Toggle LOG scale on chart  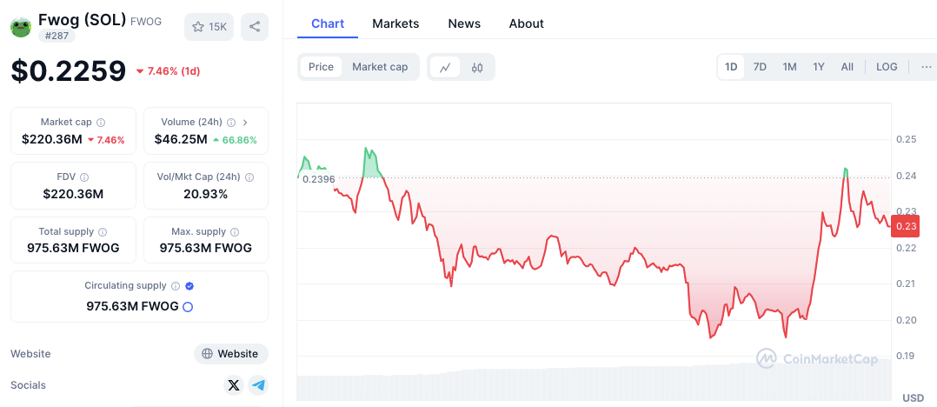tap(887, 67)
